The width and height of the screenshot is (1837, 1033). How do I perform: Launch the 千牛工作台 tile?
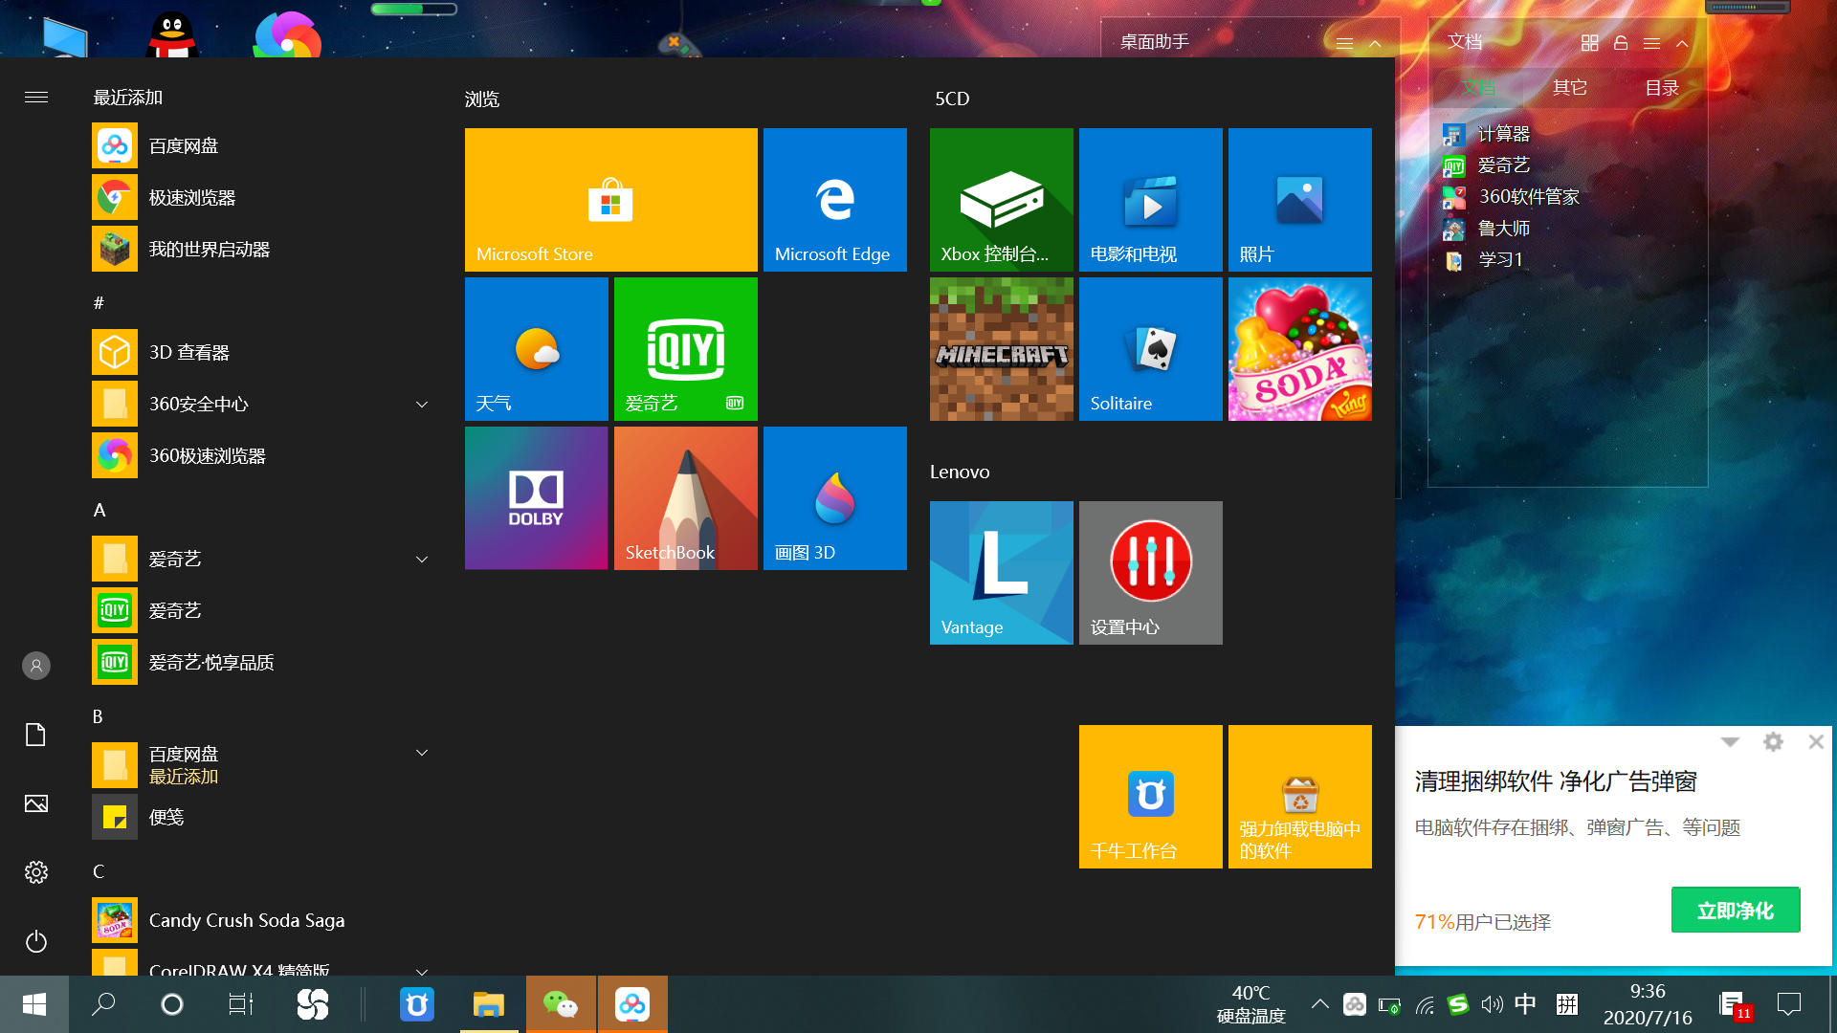[x=1150, y=797]
